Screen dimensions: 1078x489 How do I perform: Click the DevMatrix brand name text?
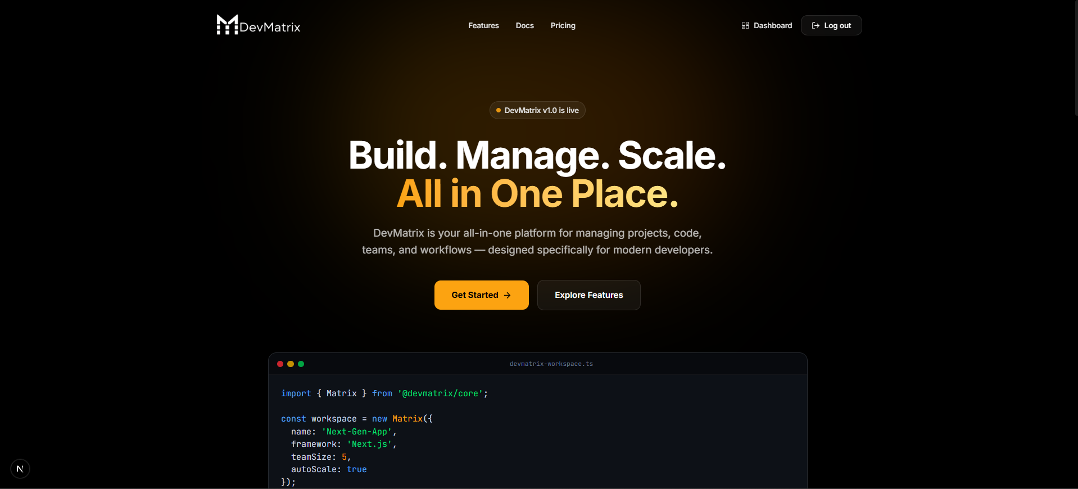click(270, 27)
